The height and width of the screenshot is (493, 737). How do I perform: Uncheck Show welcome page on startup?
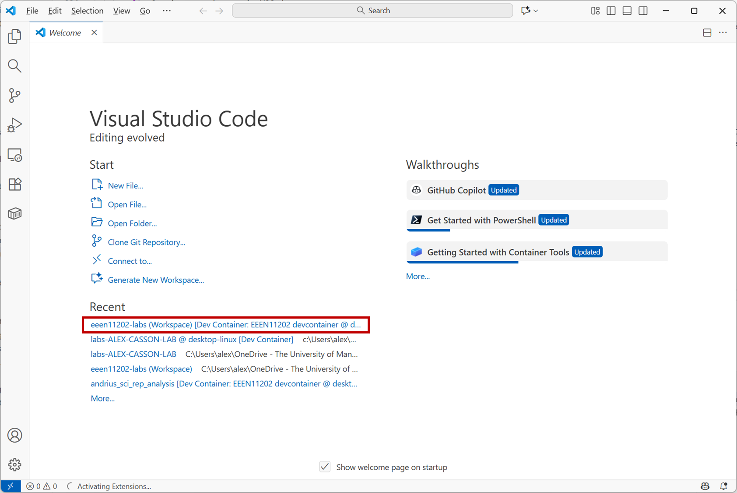click(x=325, y=467)
